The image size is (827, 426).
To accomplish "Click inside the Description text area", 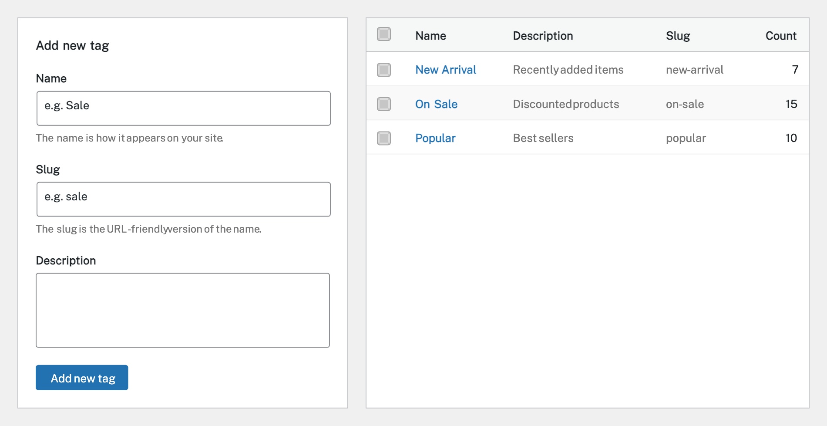I will 183,310.
